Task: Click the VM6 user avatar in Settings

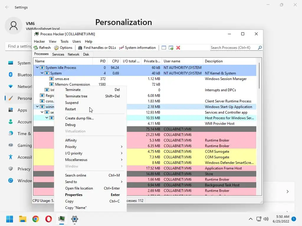Action: tap(14, 26)
